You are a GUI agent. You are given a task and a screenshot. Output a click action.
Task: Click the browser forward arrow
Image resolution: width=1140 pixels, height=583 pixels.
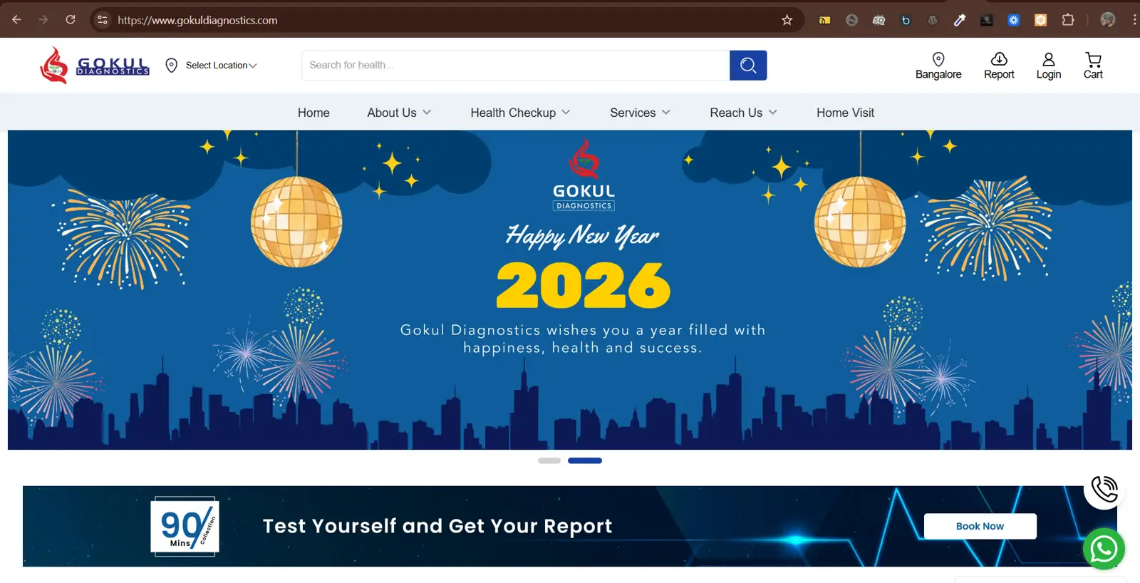[x=43, y=20]
